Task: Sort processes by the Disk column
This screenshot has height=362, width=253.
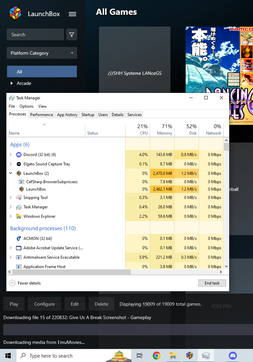Action: pyautogui.click(x=187, y=130)
